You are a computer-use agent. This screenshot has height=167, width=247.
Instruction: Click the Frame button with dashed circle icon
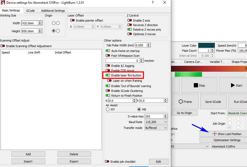pyautogui.click(x=185, y=101)
